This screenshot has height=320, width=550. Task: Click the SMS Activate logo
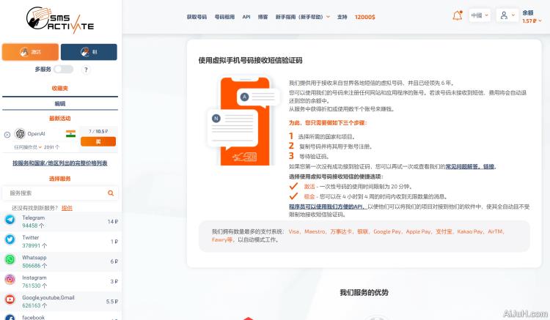pyautogui.click(x=59, y=18)
